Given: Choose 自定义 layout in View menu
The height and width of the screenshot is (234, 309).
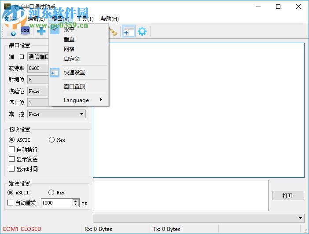Looking at the screenshot, I should coord(79,58).
